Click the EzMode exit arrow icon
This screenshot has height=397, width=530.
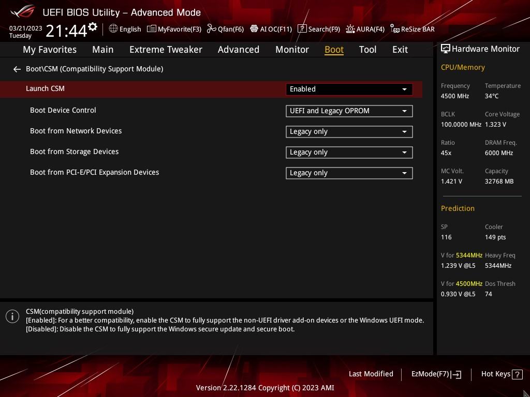click(457, 374)
